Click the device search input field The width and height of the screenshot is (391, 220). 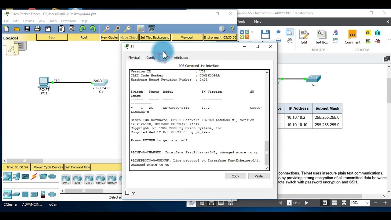31,186
